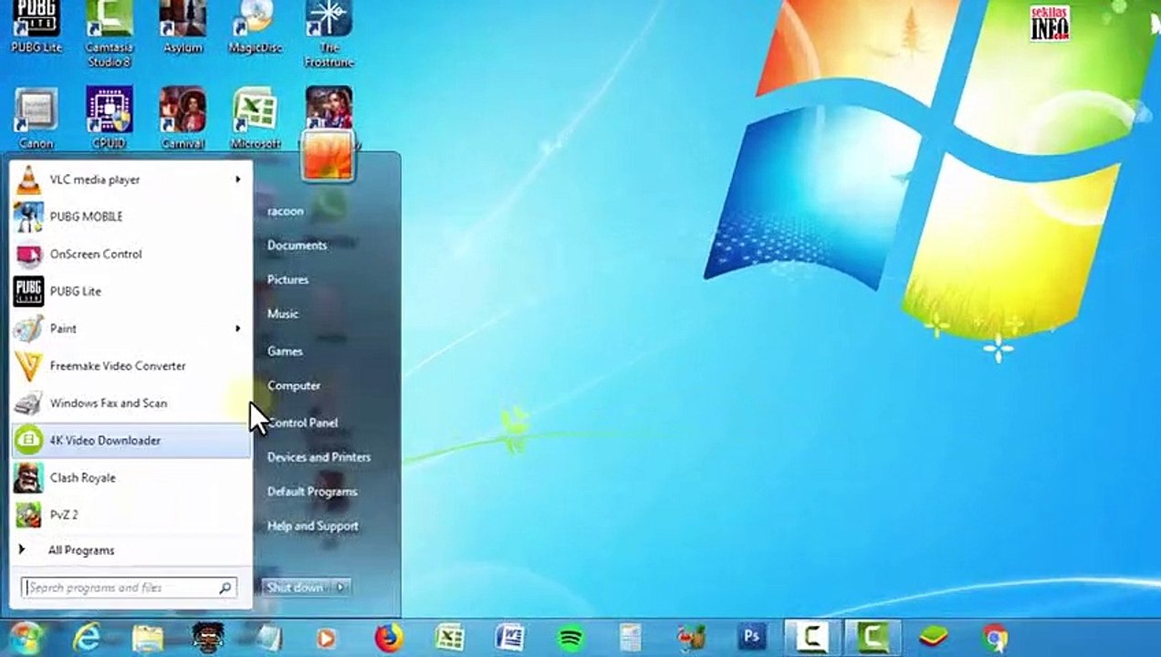The image size is (1161, 657).
Task: Open Pictures library link
Action: click(x=288, y=280)
